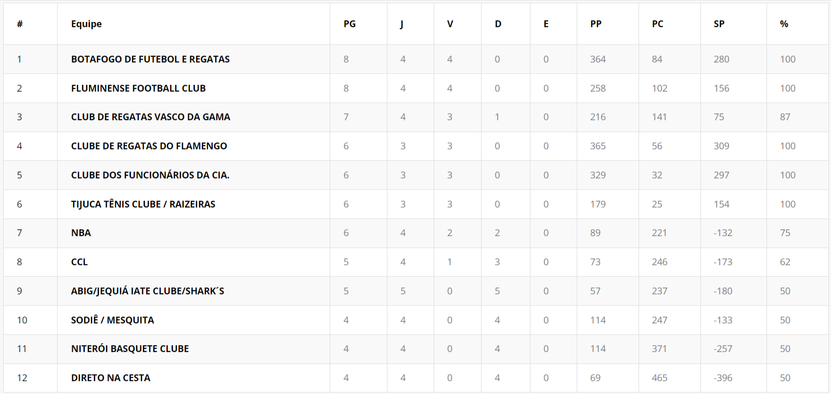This screenshot has width=831, height=394.
Task: Click the PG column header
Action: point(349,24)
